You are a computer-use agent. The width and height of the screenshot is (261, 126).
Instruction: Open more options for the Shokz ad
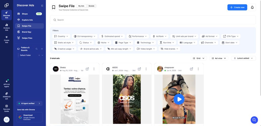point(94,69)
